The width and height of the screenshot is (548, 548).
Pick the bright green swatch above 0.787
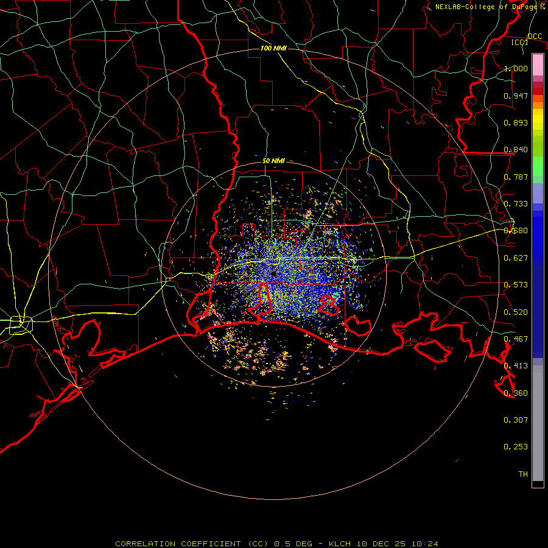coord(538,166)
